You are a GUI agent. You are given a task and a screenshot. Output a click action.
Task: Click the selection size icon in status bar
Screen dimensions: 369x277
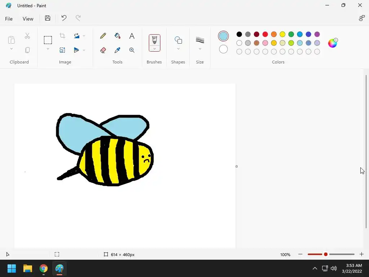[57, 254]
